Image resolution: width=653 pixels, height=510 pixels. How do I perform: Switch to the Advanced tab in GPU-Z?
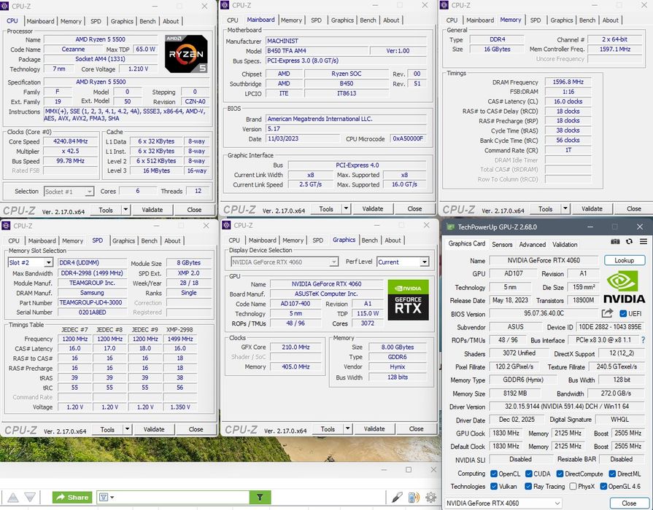(532, 245)
